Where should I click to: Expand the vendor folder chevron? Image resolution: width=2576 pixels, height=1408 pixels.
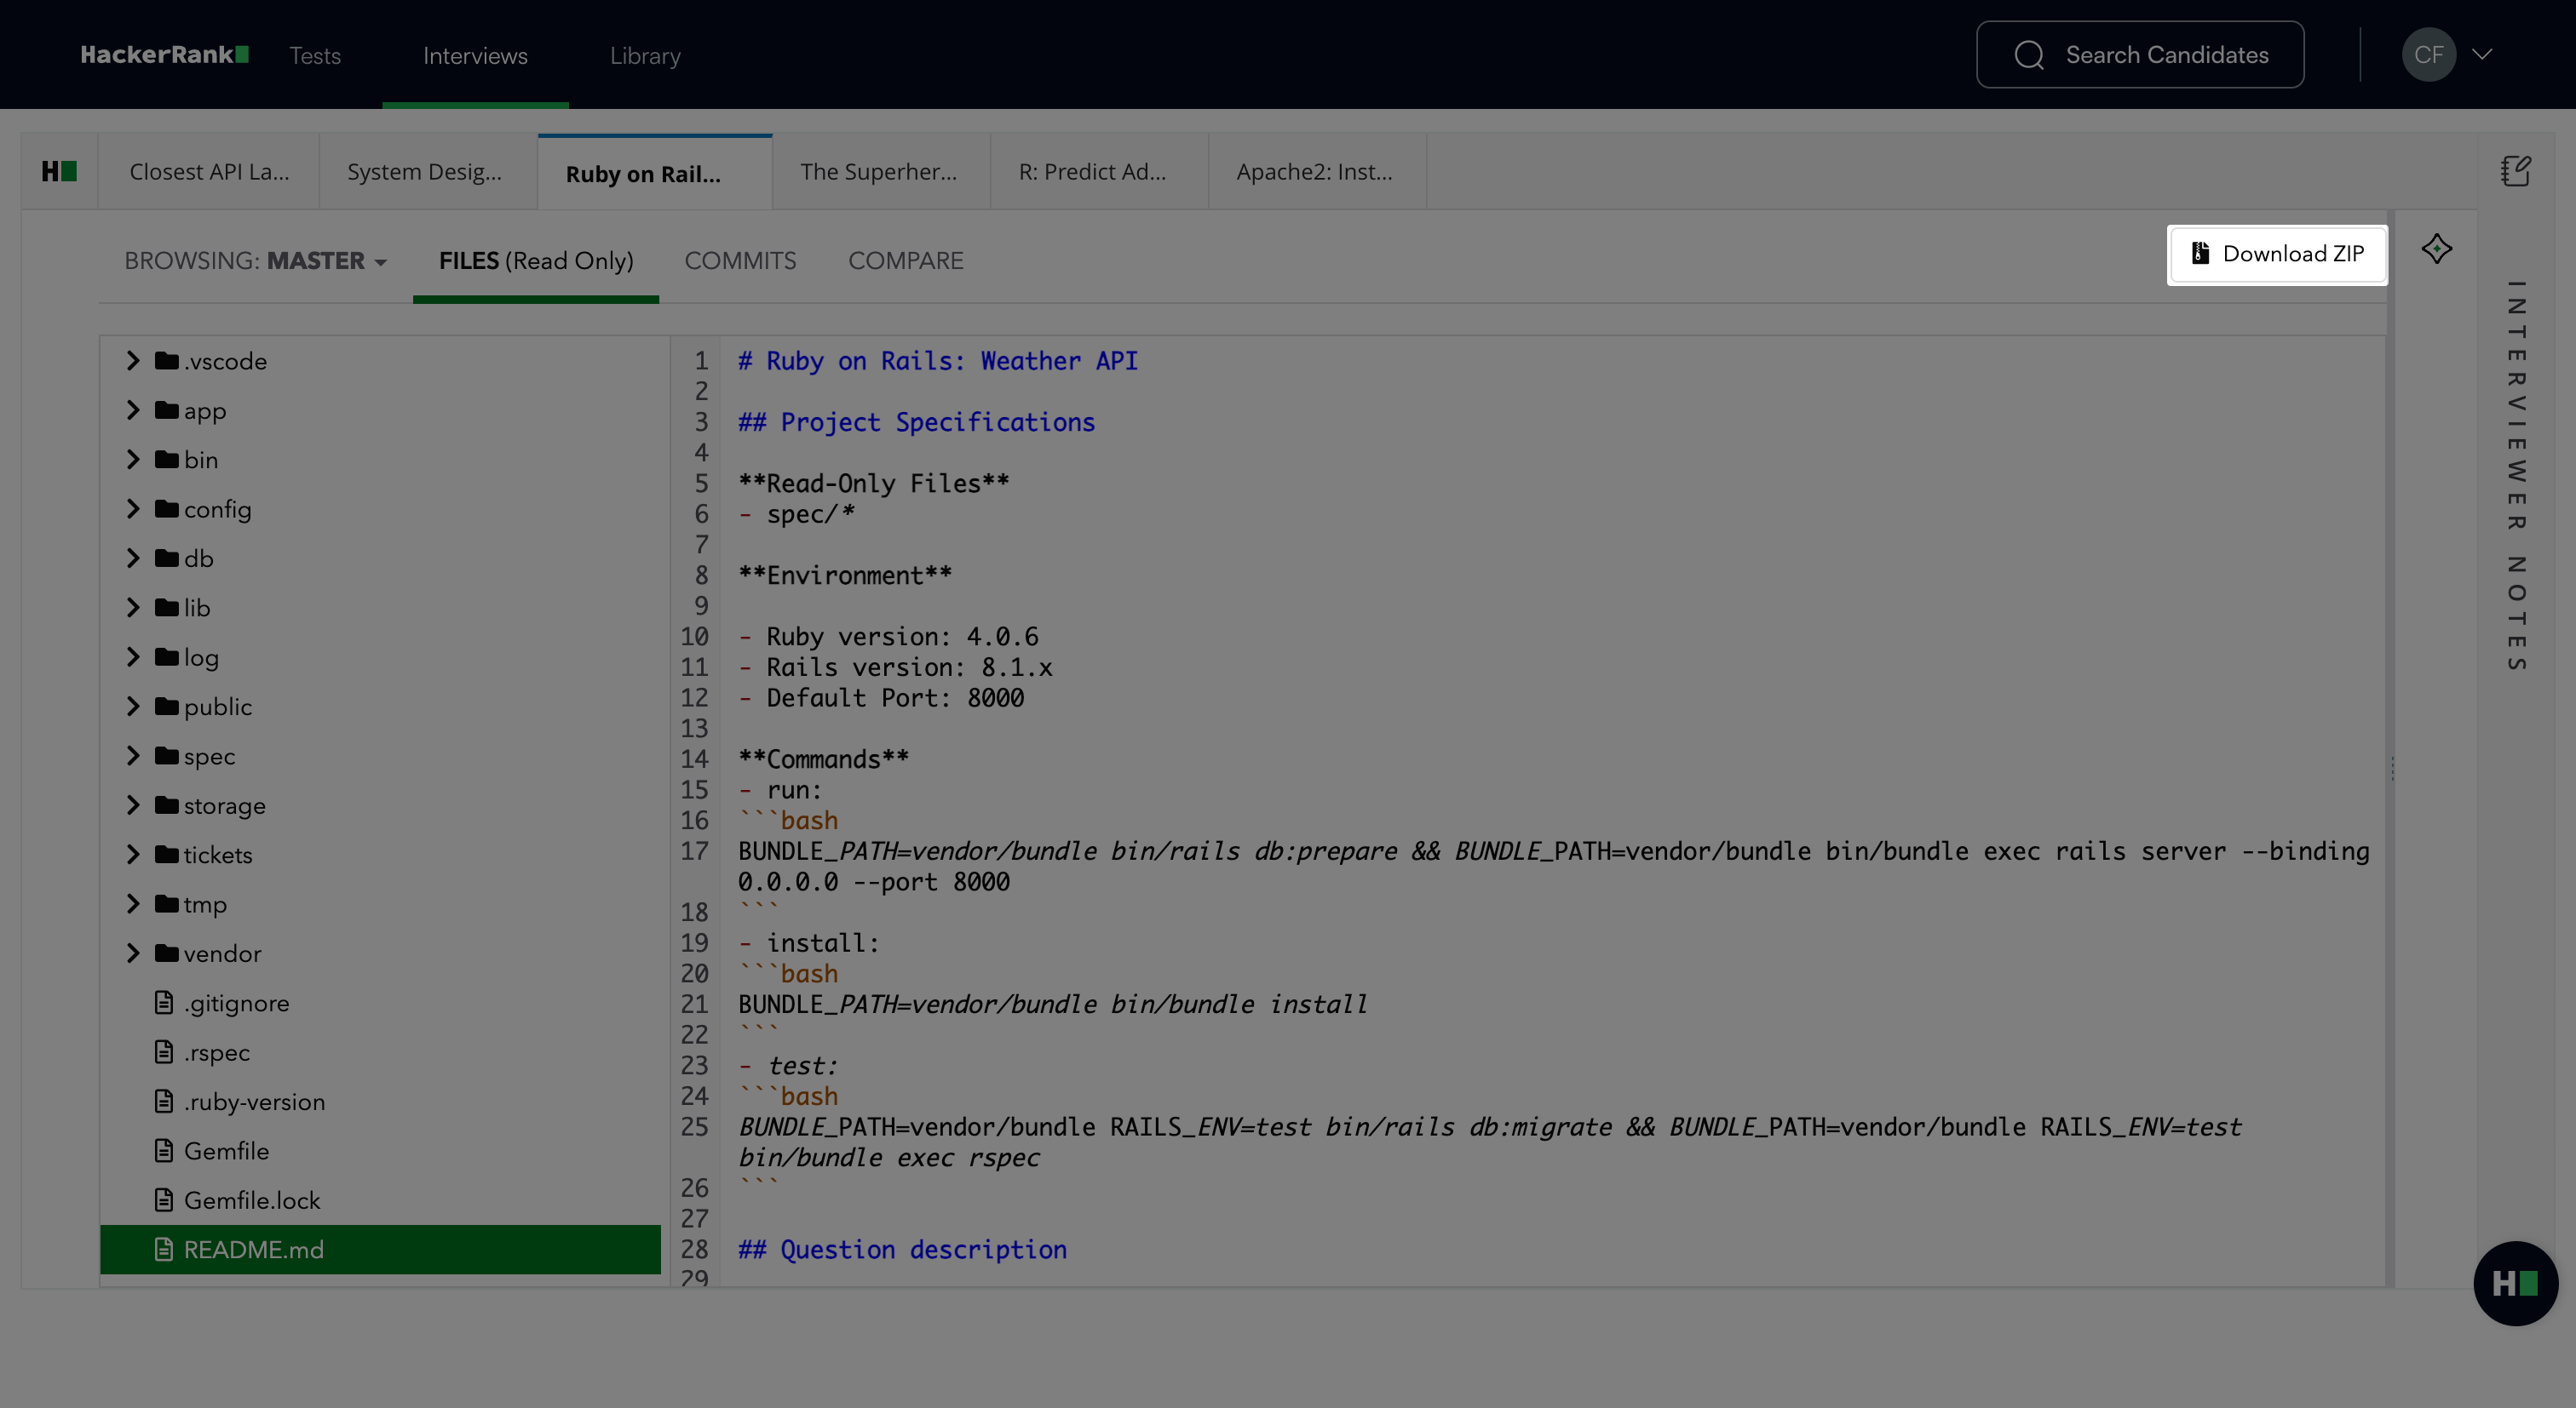pos(133,953)
